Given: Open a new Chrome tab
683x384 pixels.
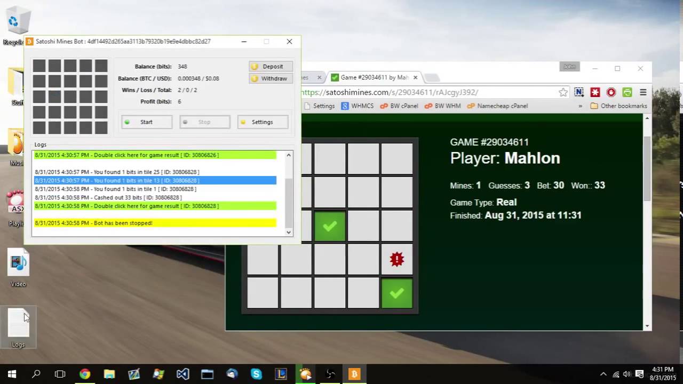Looking at the screenshot, I should point(431,78).
